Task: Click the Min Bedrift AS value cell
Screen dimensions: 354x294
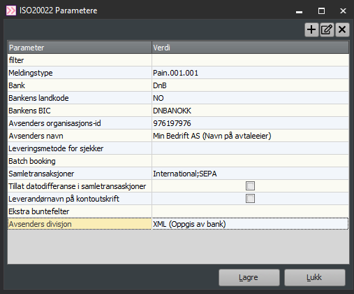Action: point(250,136)
